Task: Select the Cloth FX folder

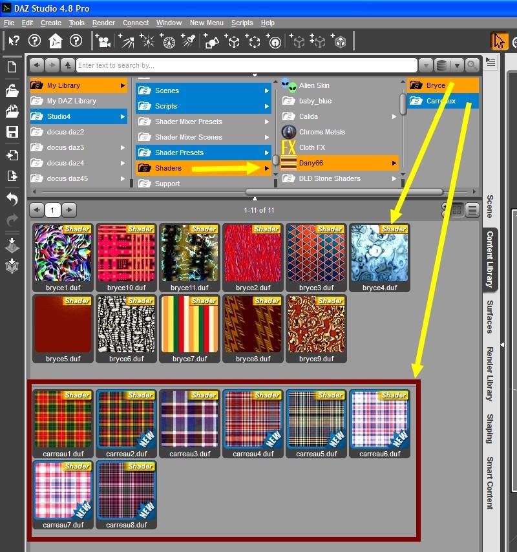Action: (339, 147)
